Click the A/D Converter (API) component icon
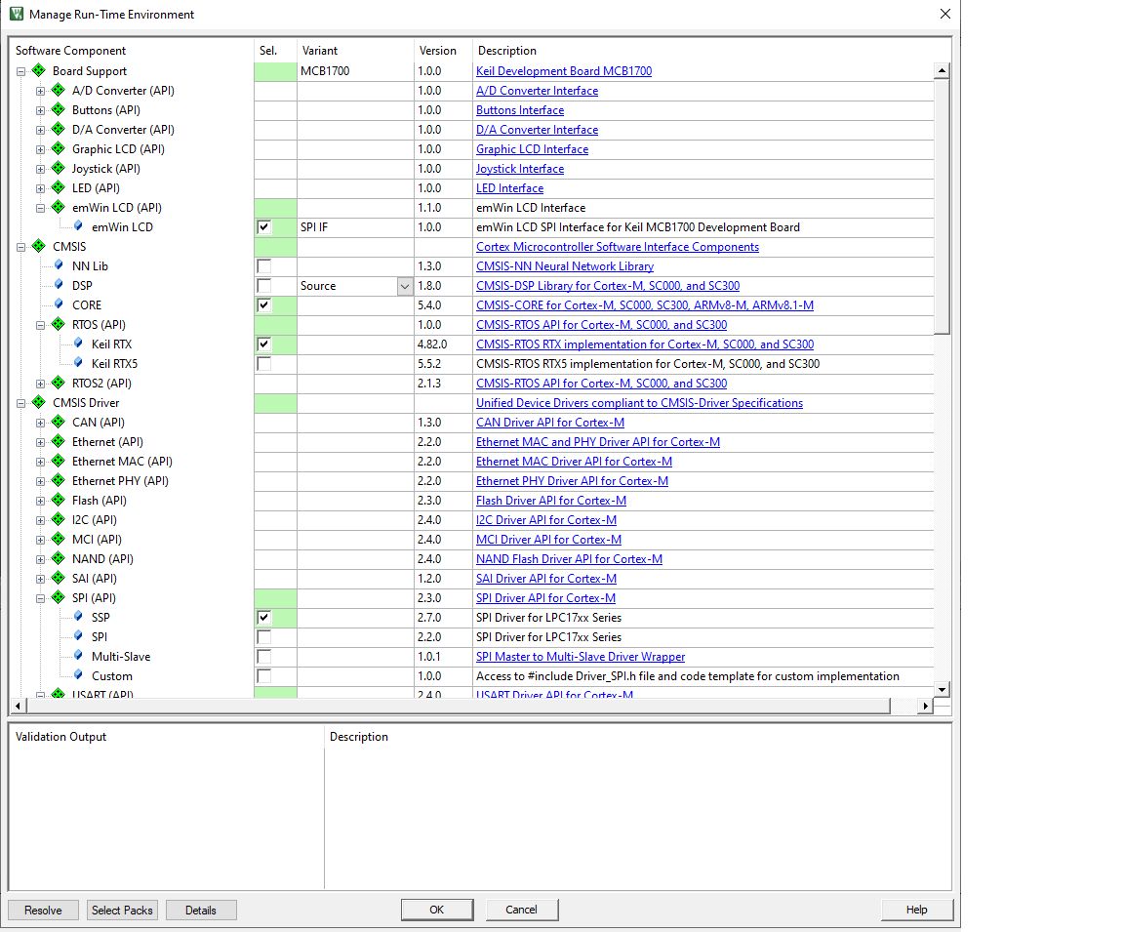The image size is (1124, 932). pos(59,91)
